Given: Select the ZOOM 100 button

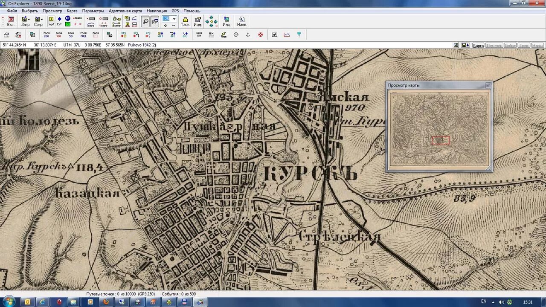Looking at the screenshot, I should tap(58, 35).
